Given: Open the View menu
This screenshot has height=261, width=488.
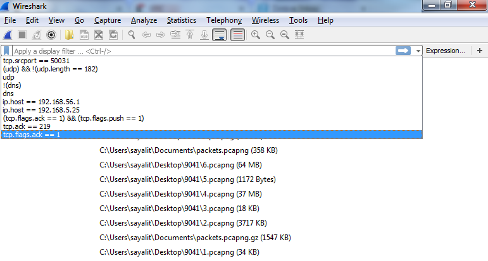Looking at the screenshot, I should coord(56,20).
